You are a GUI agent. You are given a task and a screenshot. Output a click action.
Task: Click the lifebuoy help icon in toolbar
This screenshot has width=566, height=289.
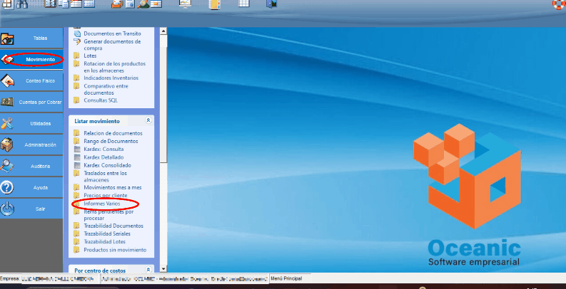click(x=558, y=4)
